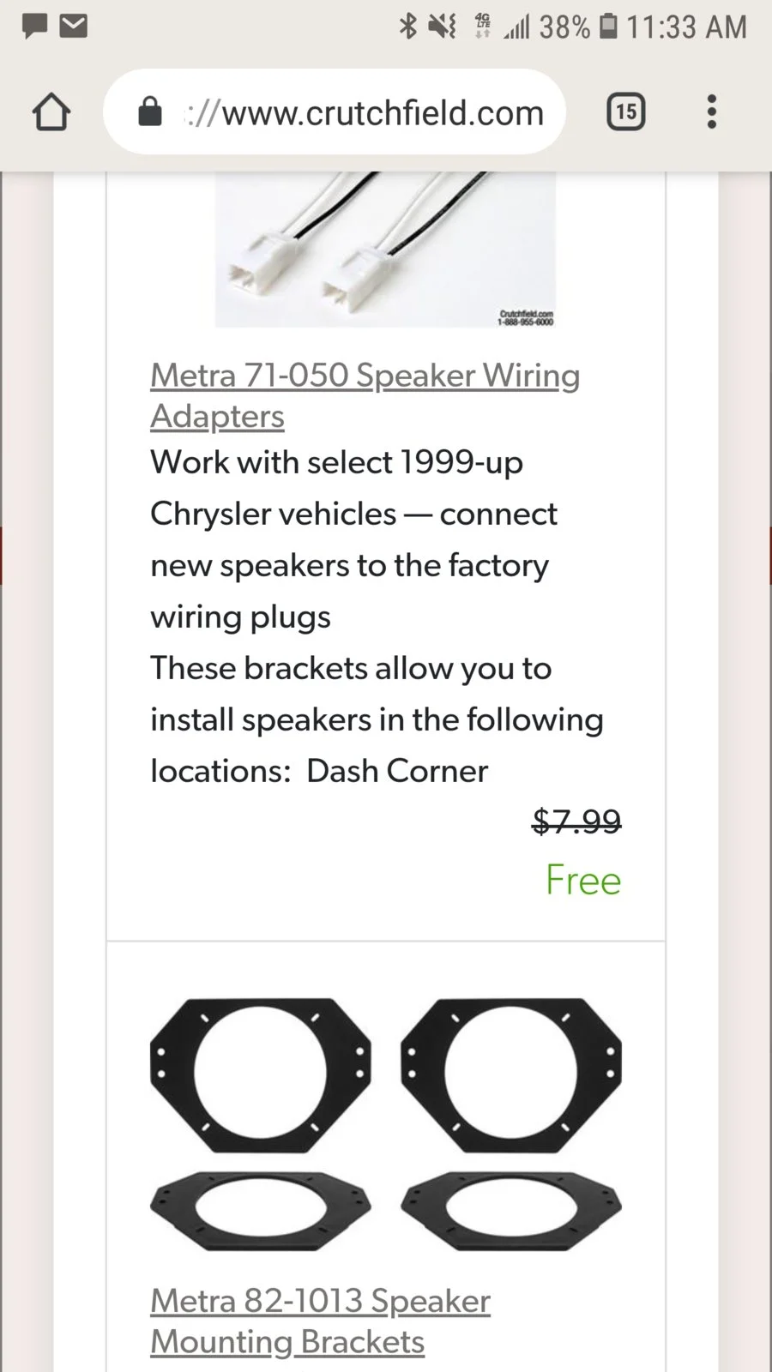
Task: Tap the battery indicator icon
Action: [x=608, y=27]
